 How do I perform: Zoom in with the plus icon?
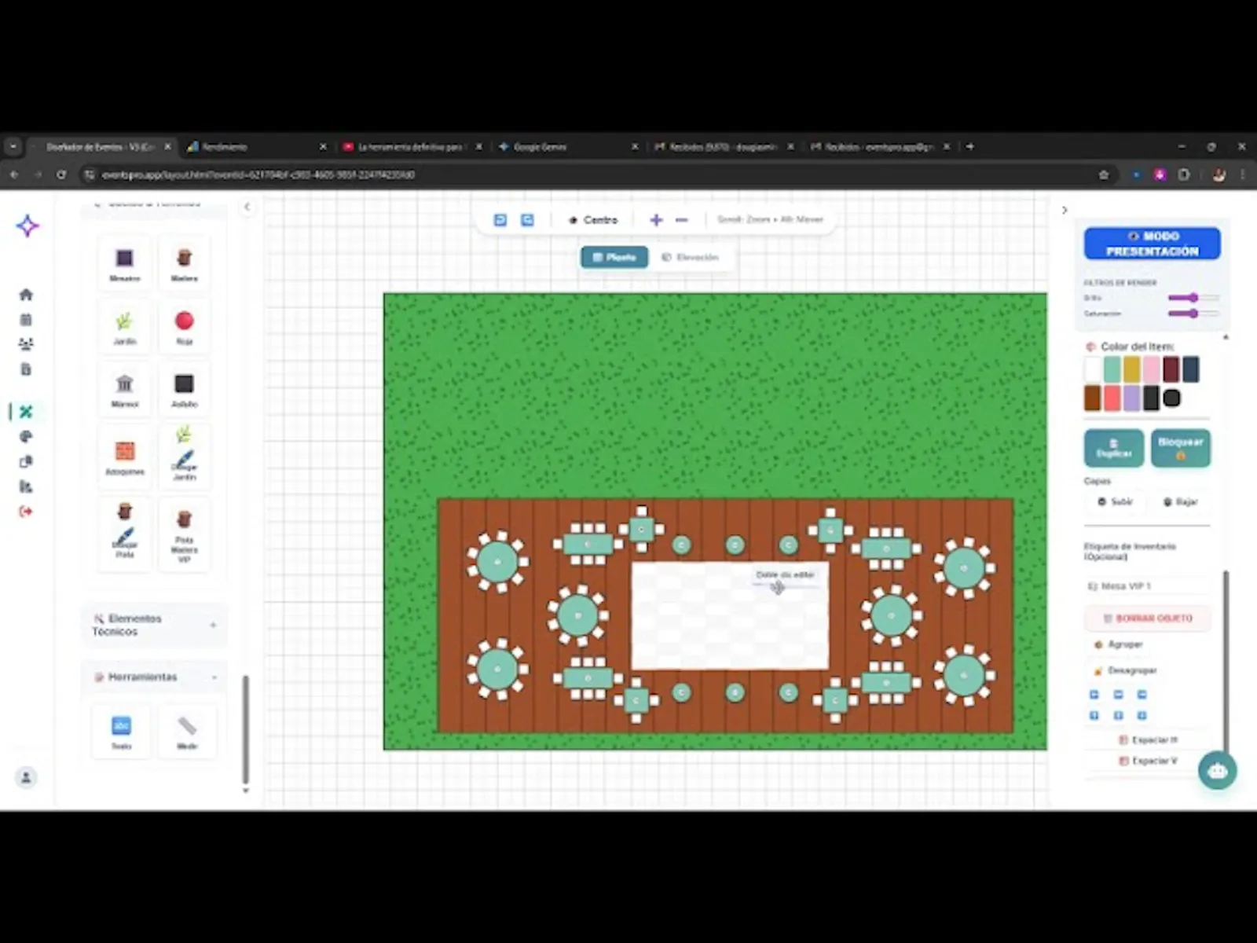(x=656, y=220)
